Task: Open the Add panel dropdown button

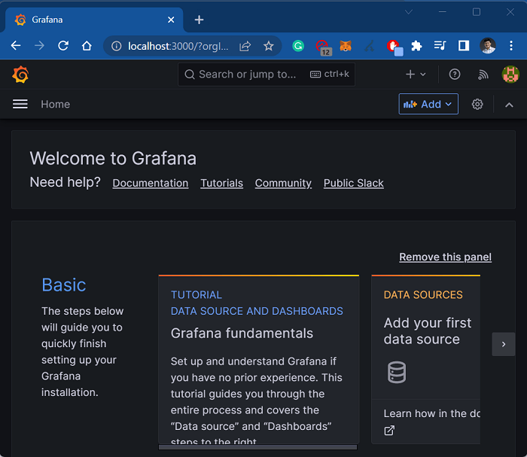Action: [428, 104]
